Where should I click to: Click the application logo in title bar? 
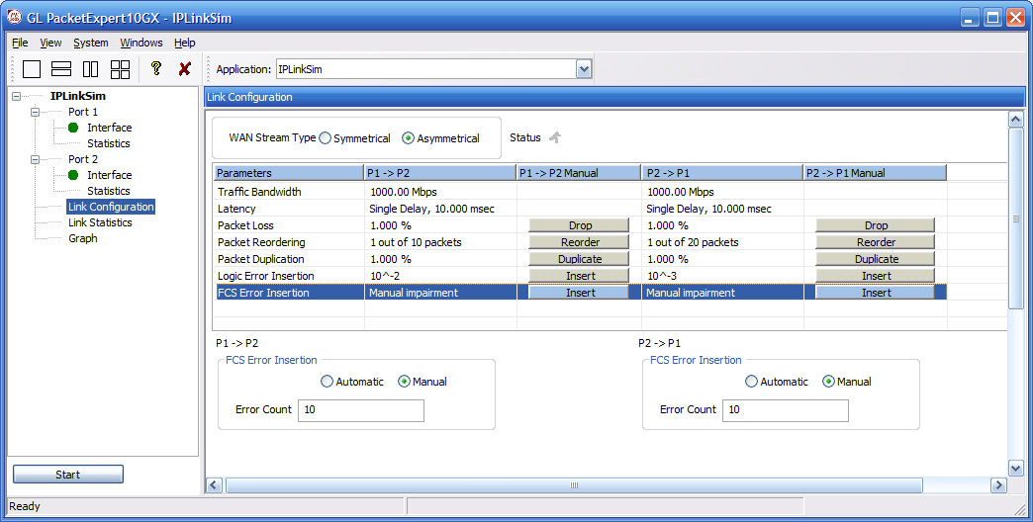[14, 17]
